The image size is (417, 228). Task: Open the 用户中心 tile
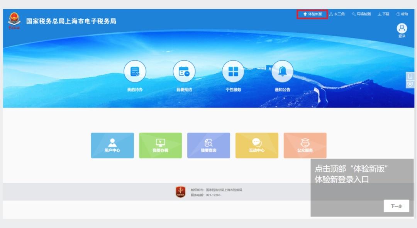tap(112, 145)
